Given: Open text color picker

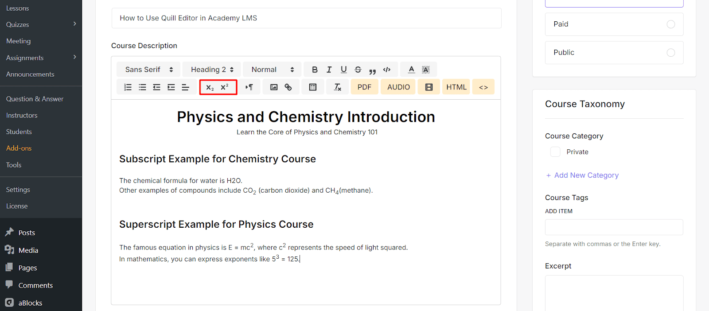Looking at the screenshot, I should point(412,70).
